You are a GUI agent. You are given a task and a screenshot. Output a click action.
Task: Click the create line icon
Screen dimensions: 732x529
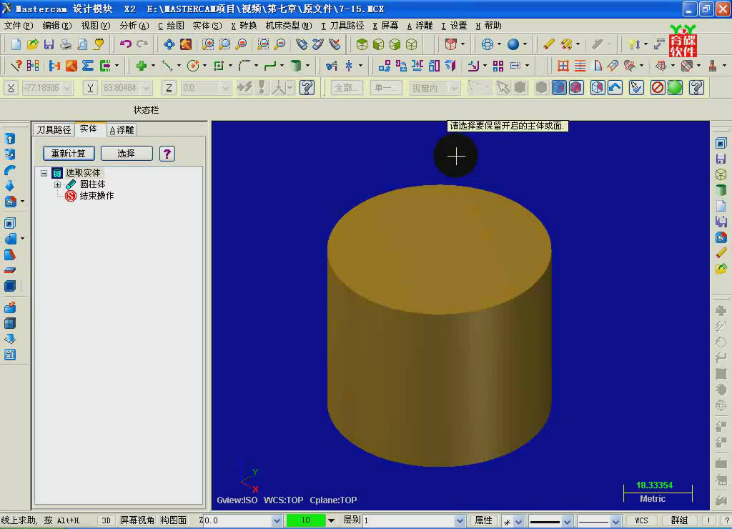(167, 66)
